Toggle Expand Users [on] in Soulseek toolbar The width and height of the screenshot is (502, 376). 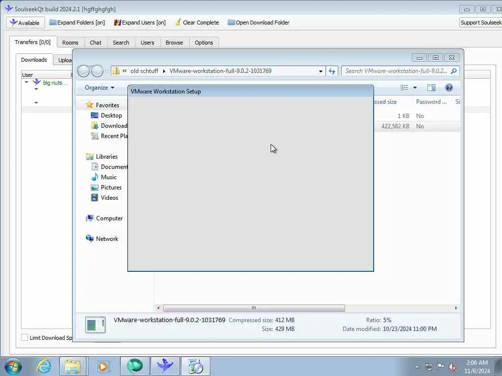tap(140, 23)
